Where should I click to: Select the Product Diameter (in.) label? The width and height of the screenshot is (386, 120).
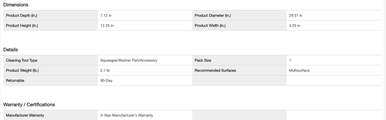213,15
